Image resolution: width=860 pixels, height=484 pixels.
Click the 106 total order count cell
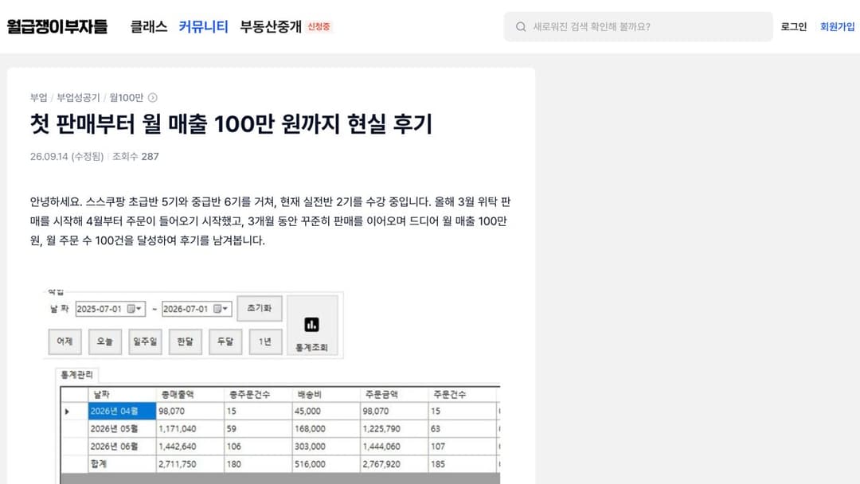[258, 446]
